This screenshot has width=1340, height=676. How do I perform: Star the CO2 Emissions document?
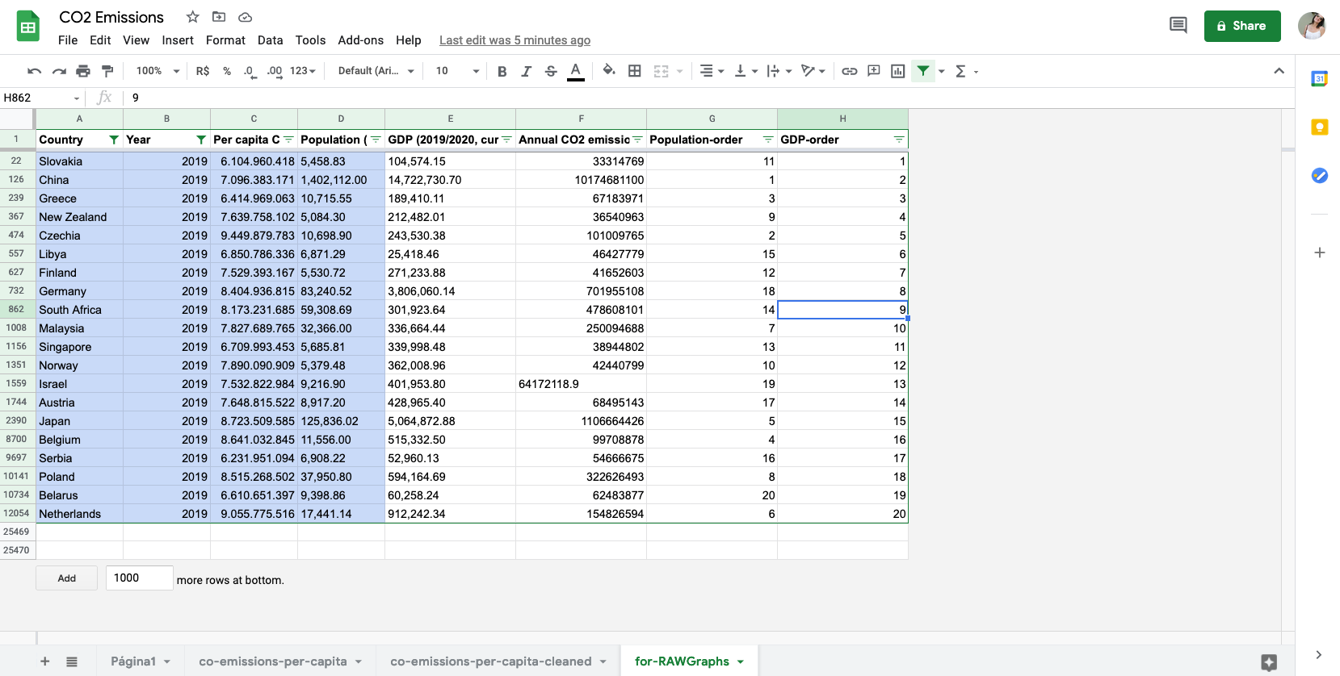pyautogui.click(x=192, y=17)
